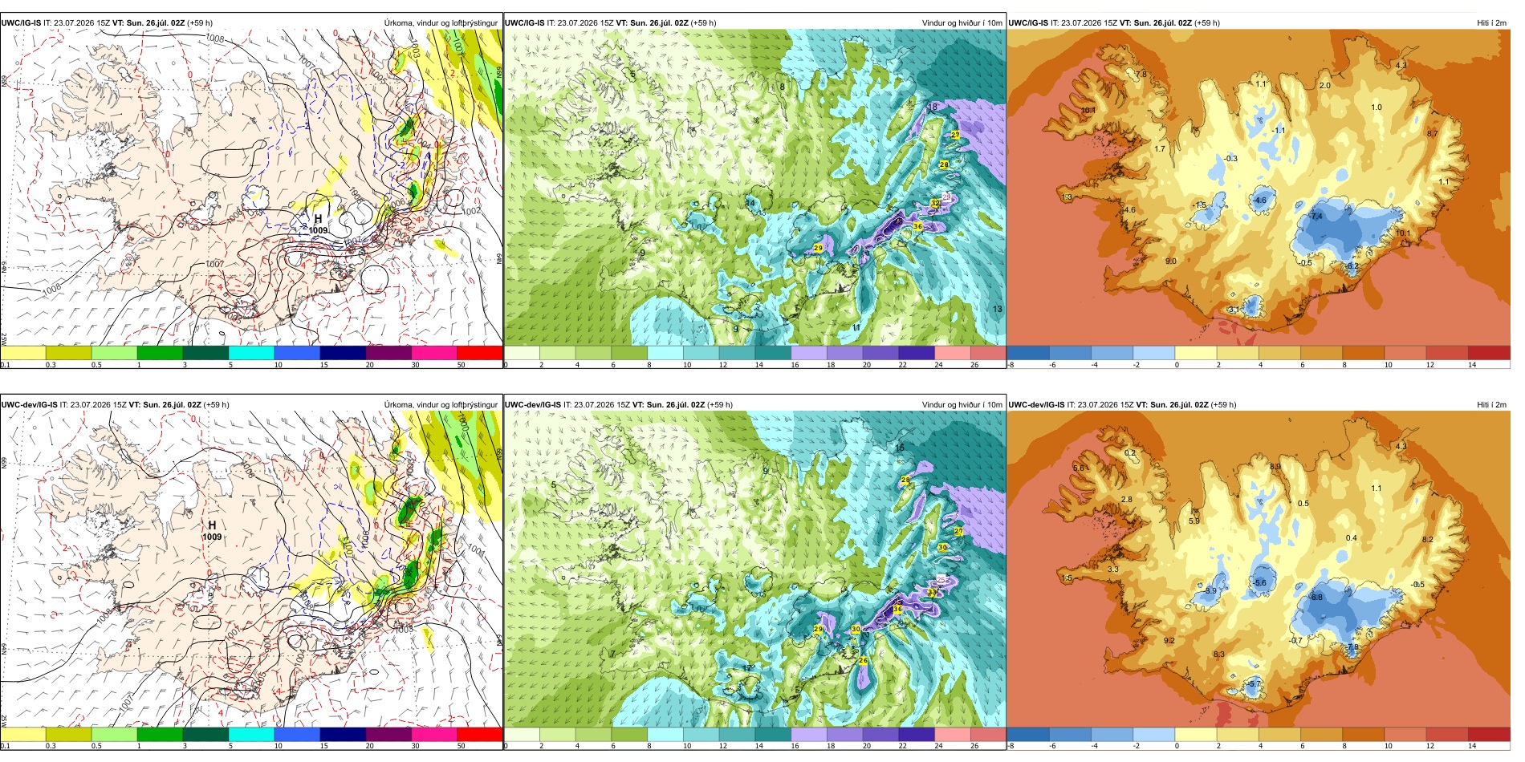Select the -7.4 temperature label on UWC glacier

click(x=1316, y=217)
